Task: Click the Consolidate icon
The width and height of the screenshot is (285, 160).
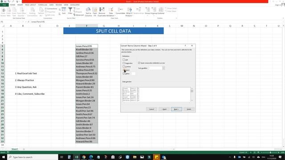Action: pyautogui.click(x=120, y=11)
